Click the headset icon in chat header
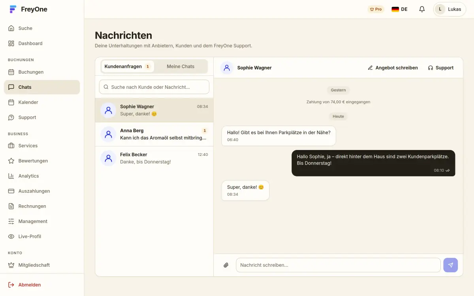474x296 pixels. tap(431, 68)
